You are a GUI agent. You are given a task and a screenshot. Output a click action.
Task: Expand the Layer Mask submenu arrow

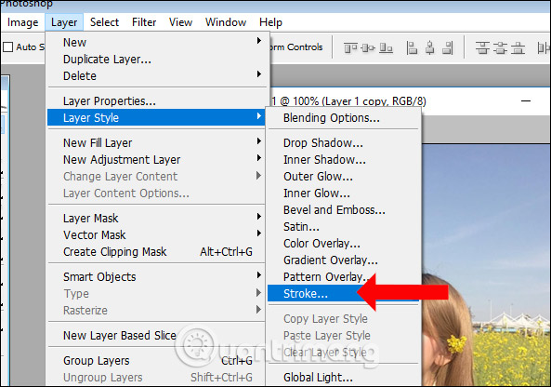(x=259, y=217)
